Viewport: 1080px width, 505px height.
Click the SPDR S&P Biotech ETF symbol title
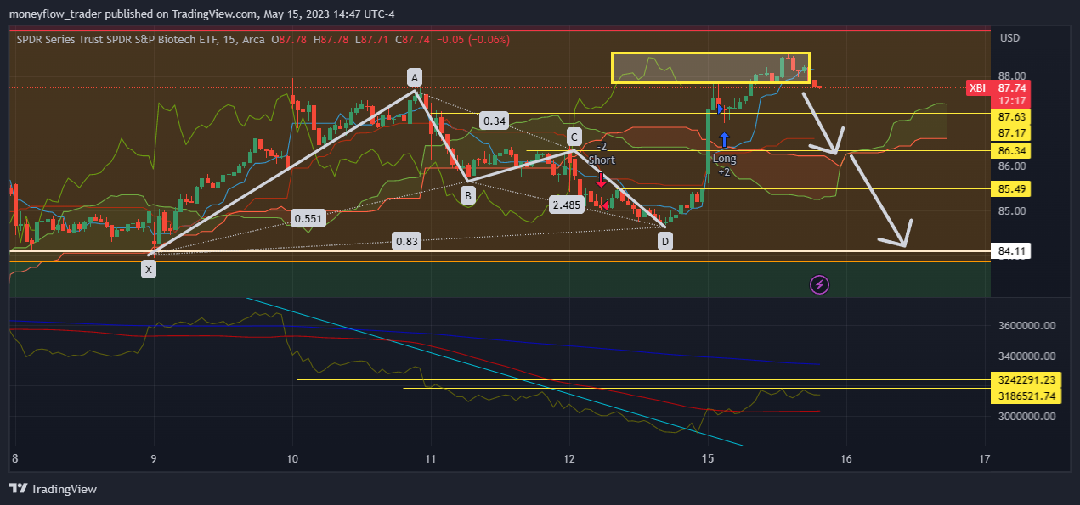click(x=116, y=39)
